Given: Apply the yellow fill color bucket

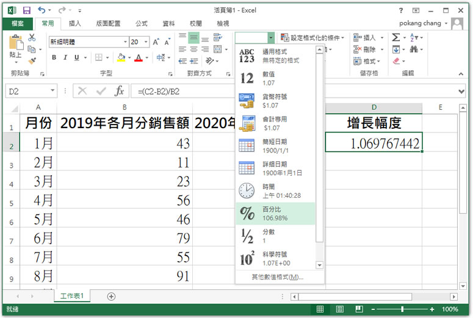Looking at the screenshot, I should [121, 57].
